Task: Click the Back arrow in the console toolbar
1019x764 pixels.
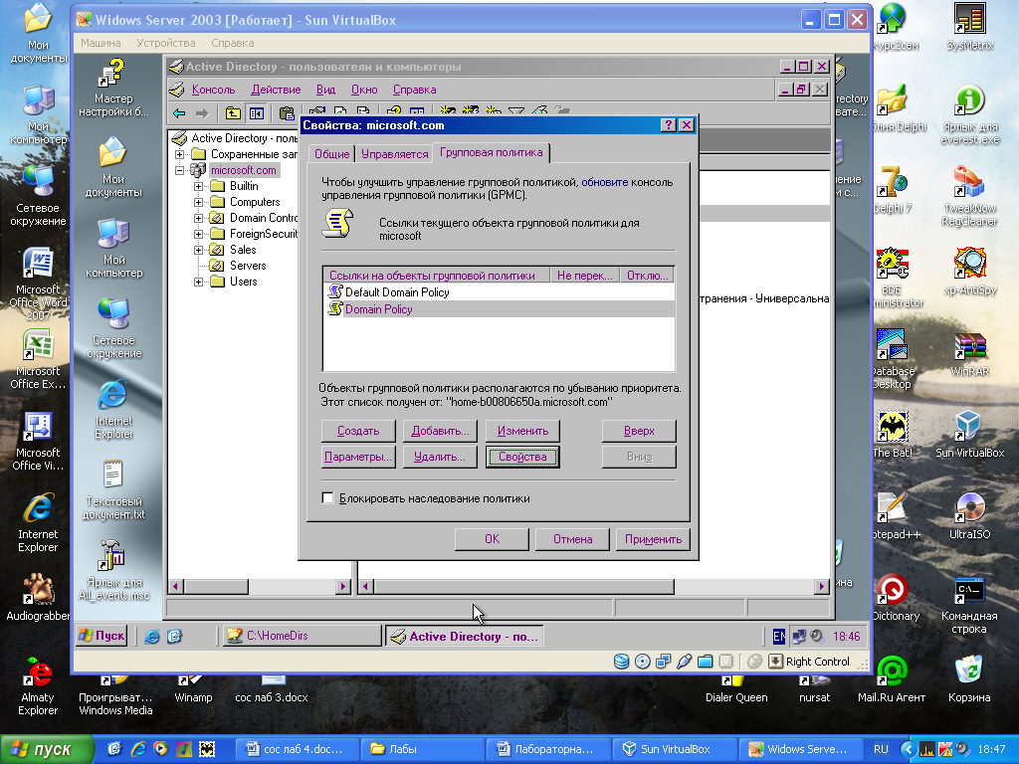Action: click(x=179, y=113)
